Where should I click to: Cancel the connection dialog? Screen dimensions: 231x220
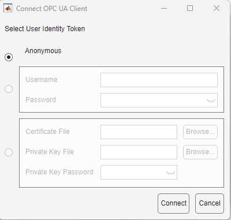click(x=210, y=203)
